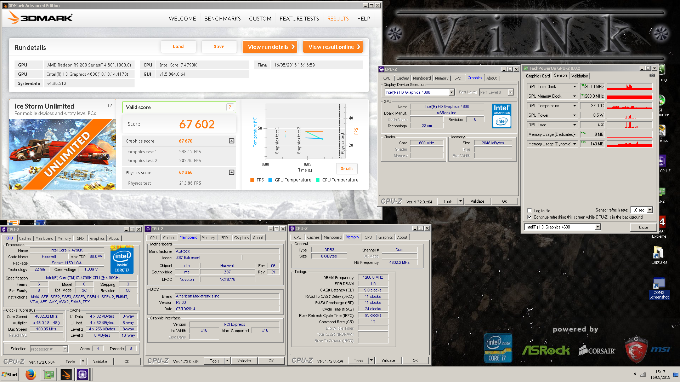Open the Memory Usage (Dedicated) sensor dropdown
680x382 pixels.
click(x=574, y=134)
